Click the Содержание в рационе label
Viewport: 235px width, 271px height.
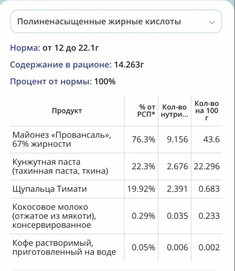click(x=61, y=65)
